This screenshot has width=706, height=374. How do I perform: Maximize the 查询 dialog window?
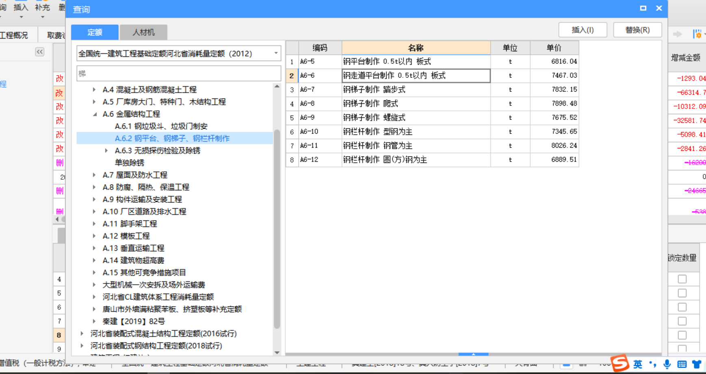(643, 8)
